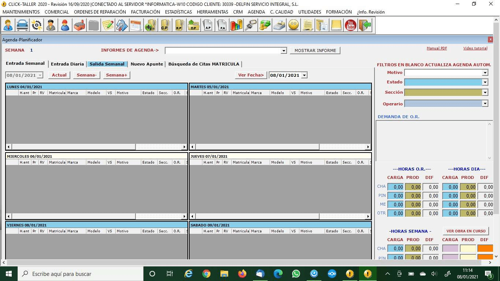The width and height of the screenshot is (500, 281).
Task: Click the exit door with green arrow
Action: click(365, 25)
